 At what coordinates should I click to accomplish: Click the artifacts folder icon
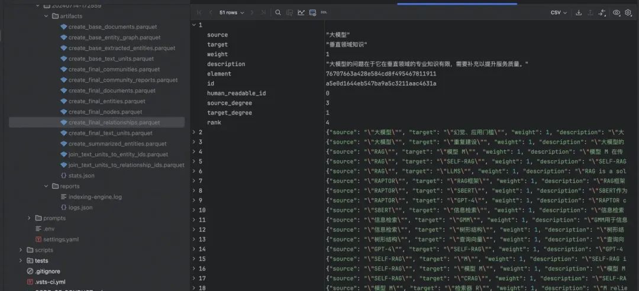(x=55, y=17)
